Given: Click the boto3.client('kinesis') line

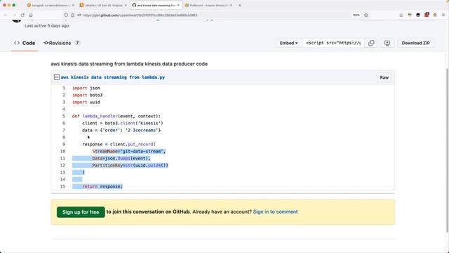Looking at the screenshot, I should 123,123.
